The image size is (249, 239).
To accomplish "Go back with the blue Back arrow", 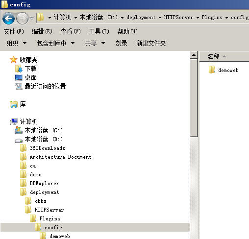I will tap(8, 18).
